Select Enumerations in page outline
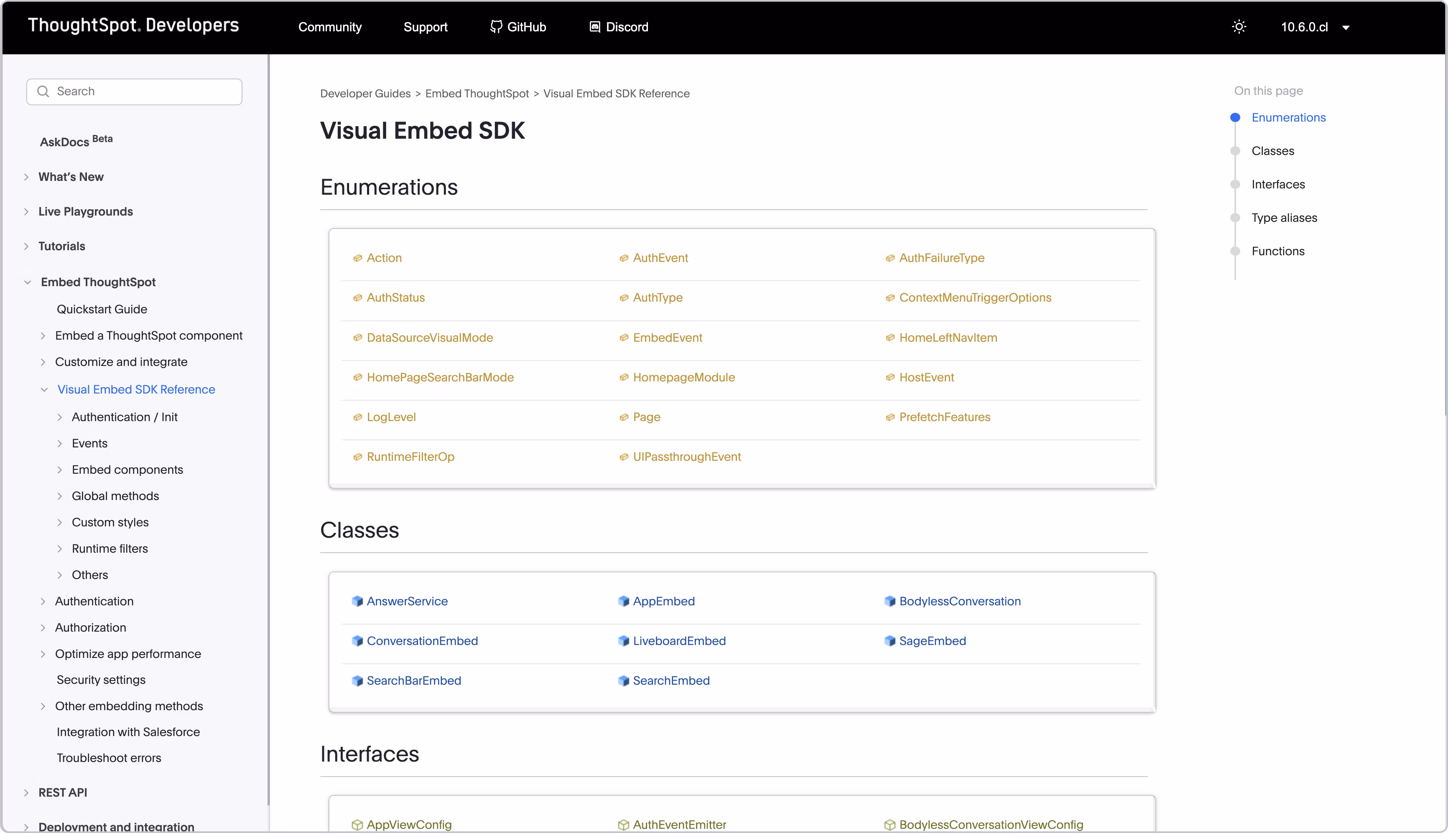The image size is (1448, 833). (x=1288, y=117)
